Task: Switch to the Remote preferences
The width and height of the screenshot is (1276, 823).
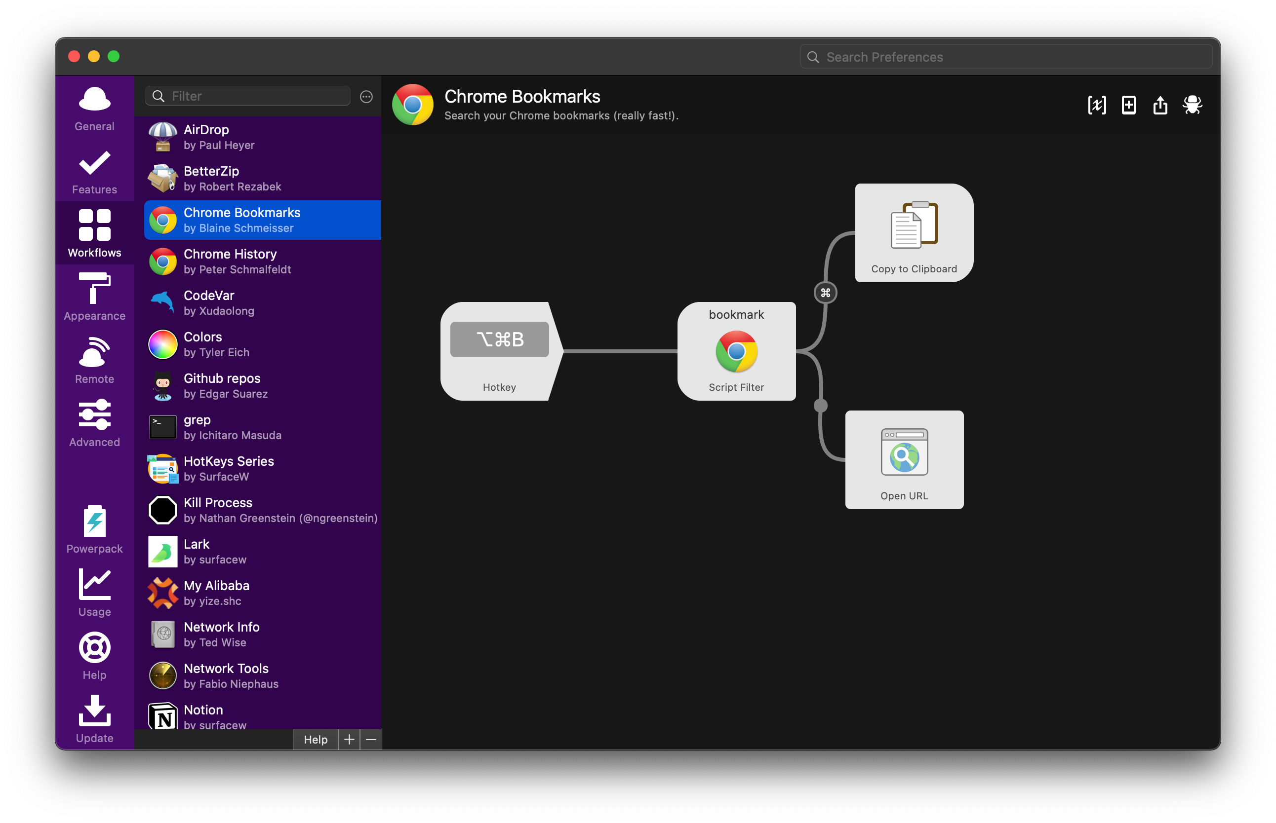Action: tap(95, 359)
